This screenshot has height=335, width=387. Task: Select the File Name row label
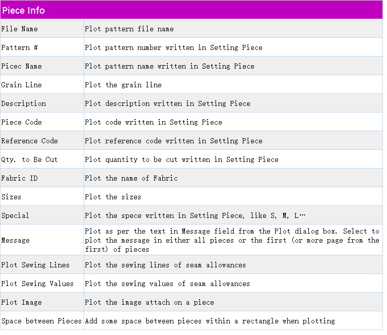point(20,29)
